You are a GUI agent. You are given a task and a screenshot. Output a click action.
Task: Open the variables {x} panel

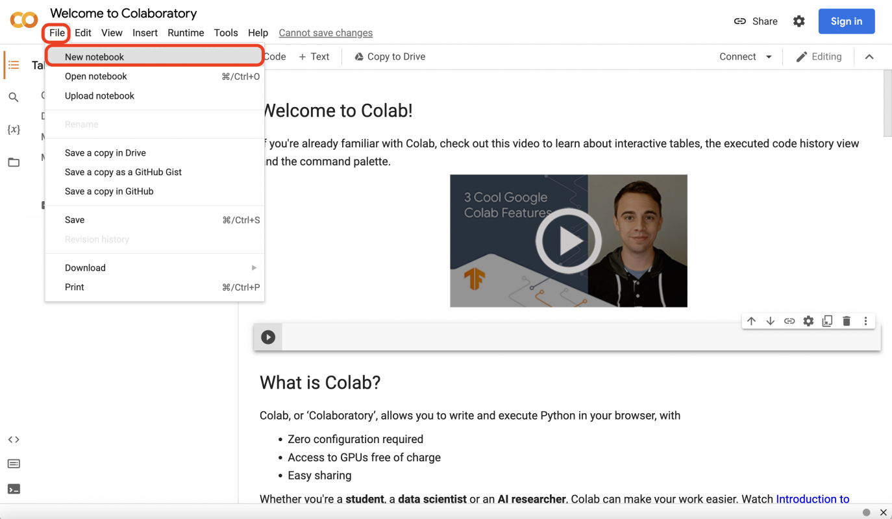click(x=14, y=130)
